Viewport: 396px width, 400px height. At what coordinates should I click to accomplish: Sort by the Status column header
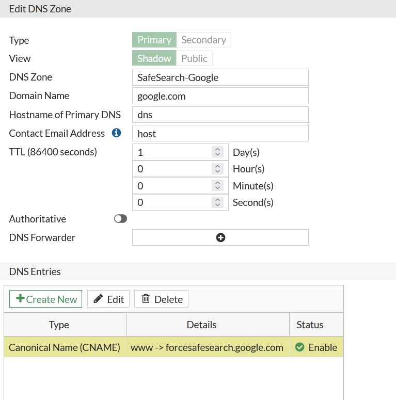pyautogui.click(x=316, y=325)
